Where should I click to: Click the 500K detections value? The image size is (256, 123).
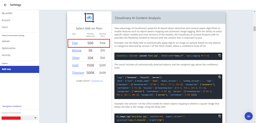click(90, 73)
